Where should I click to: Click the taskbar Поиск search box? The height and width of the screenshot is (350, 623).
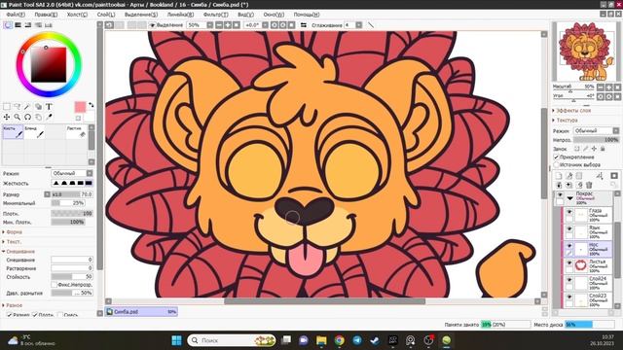click(232, 340)
